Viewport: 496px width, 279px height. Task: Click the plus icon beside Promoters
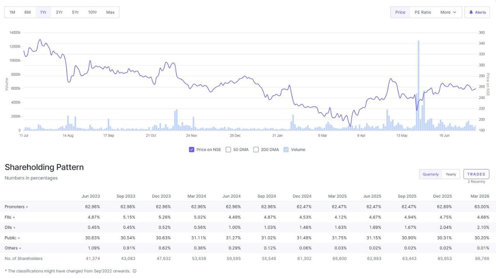[x=27, y=207]
